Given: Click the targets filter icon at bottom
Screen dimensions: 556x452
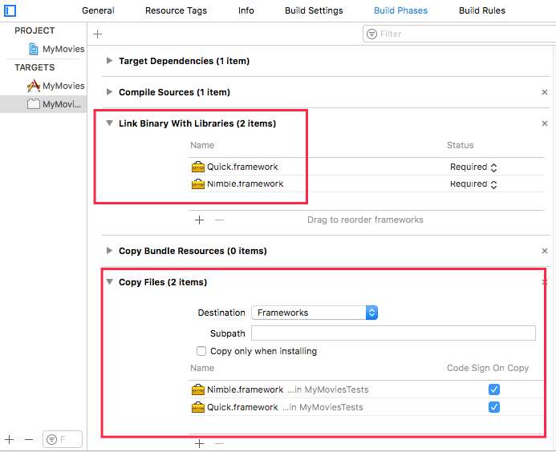Looking at the screenshot, I should click(52, 440).
